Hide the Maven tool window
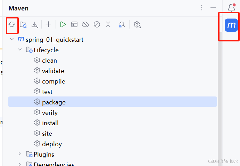The image size is (240, 166). [x=213, y=8]
